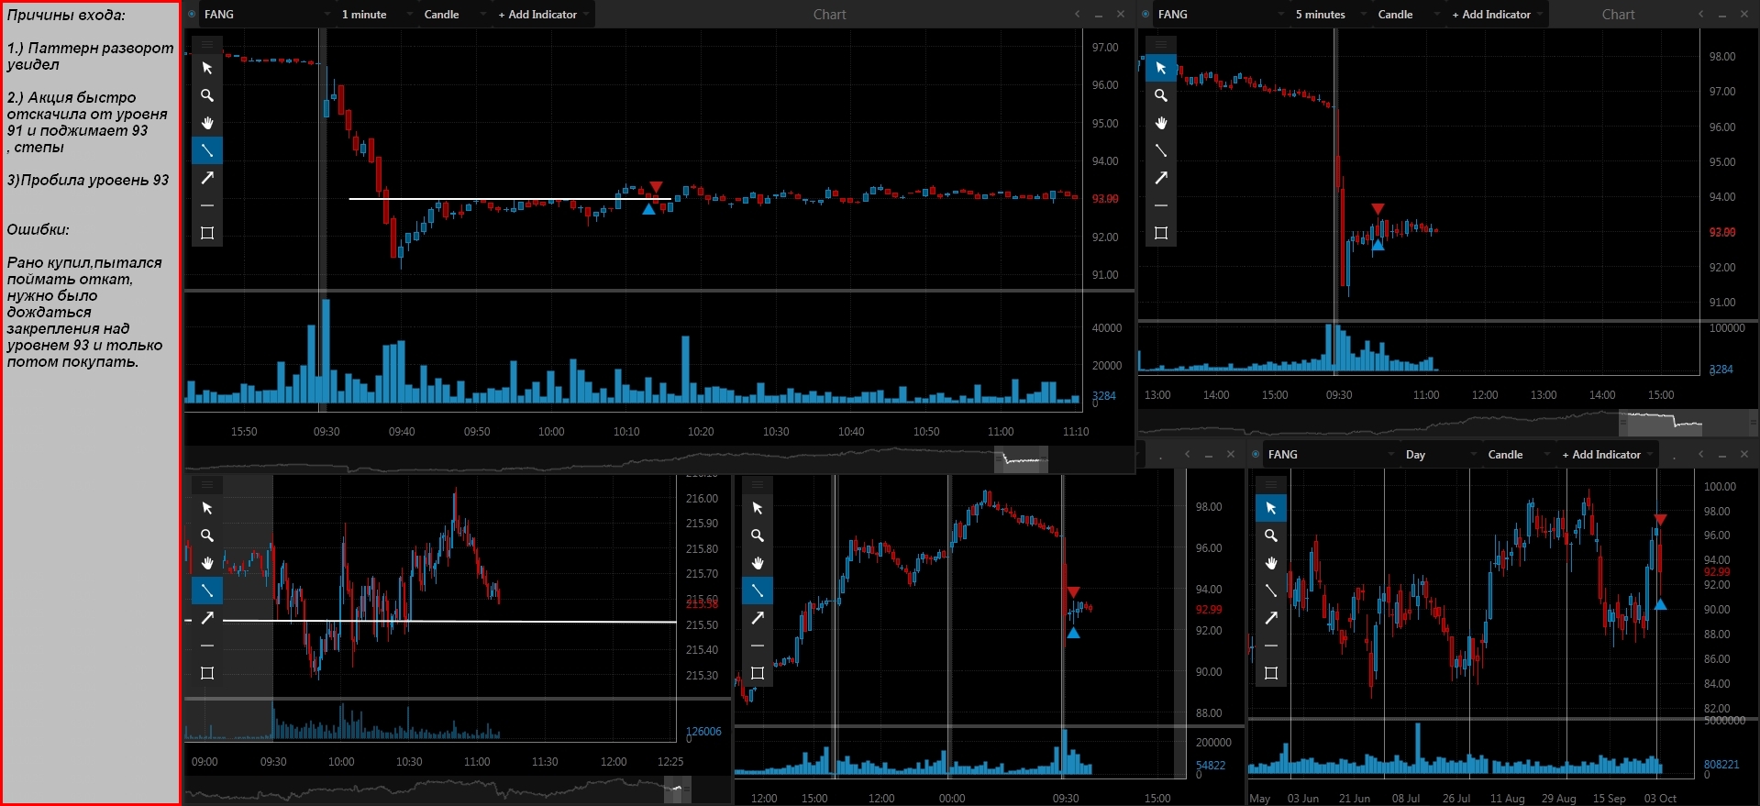Select the hand pan tool in the Day chart
1760x806 pixels.
1271,563
